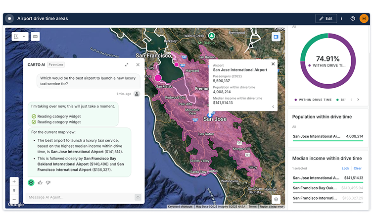The width and height of the screenshot is (373, 223).
Task: Open the three-dot more options menu
Action: [x=341, y=19]
